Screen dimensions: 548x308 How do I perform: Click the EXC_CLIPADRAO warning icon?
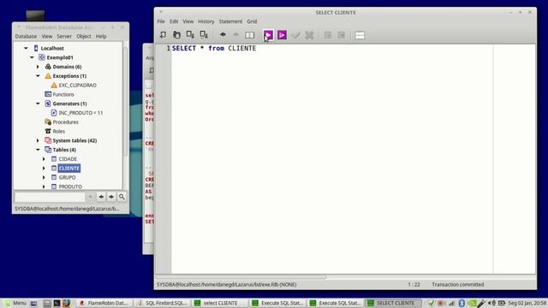point(54,85)
